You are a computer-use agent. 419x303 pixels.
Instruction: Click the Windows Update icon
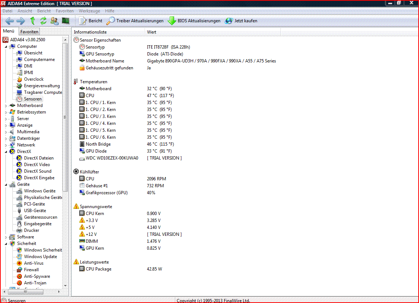pyautogui.click(x=19, y=257)
